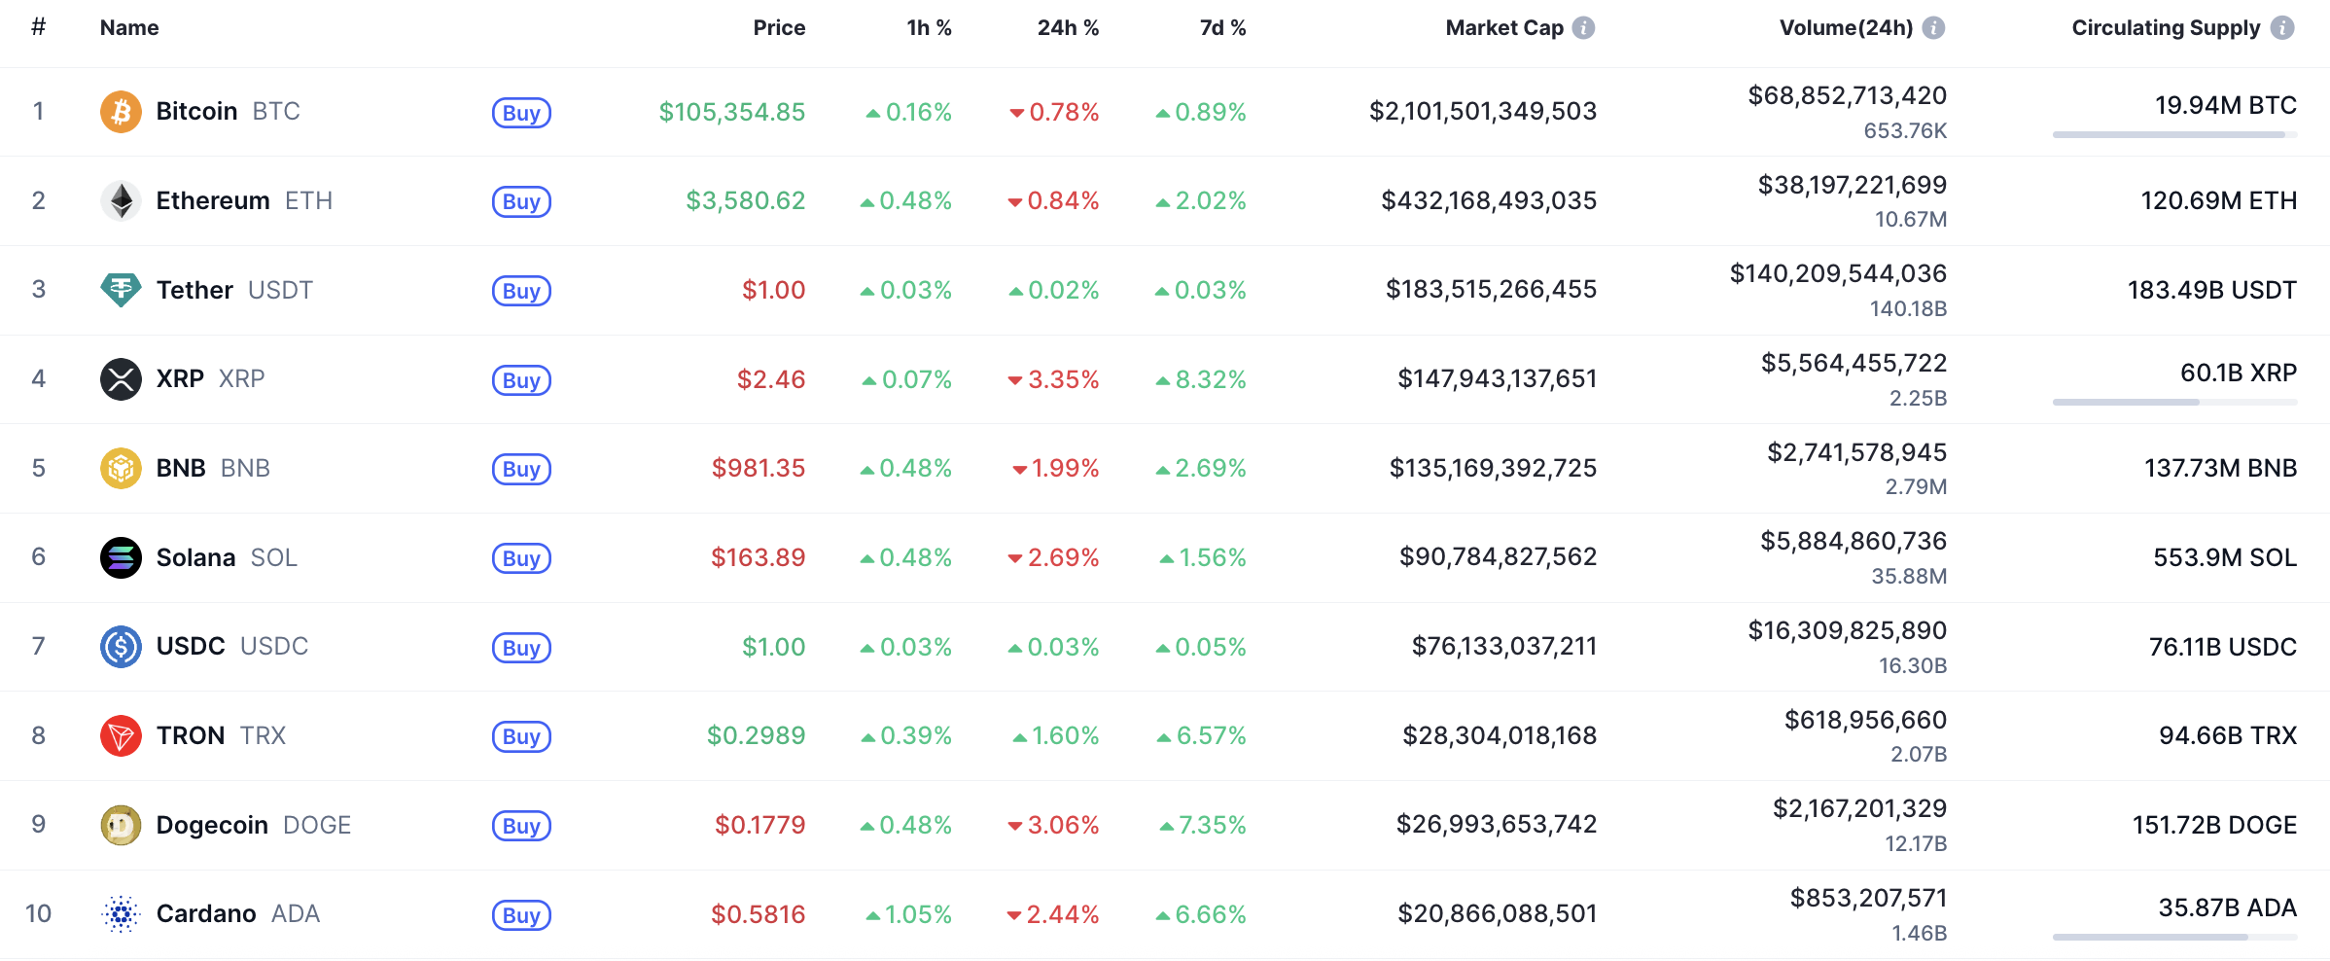Viewport: 2330px width, 961px height.
Task: Open the Market Cap info tooltip
Action: click(x=1584, y=27)
